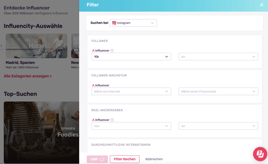Viewport: 268px width, 164px height.
Task: Open the Suchen bei Instagram dropdown
Action: click(133, 23)
